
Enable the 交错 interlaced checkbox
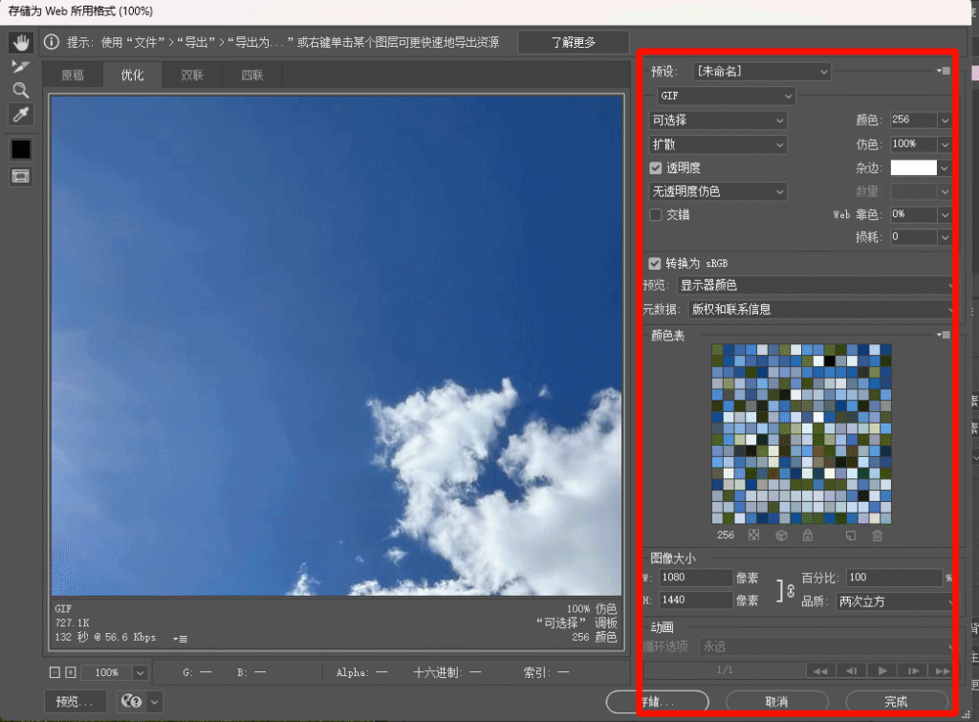(x=656, y=214)
